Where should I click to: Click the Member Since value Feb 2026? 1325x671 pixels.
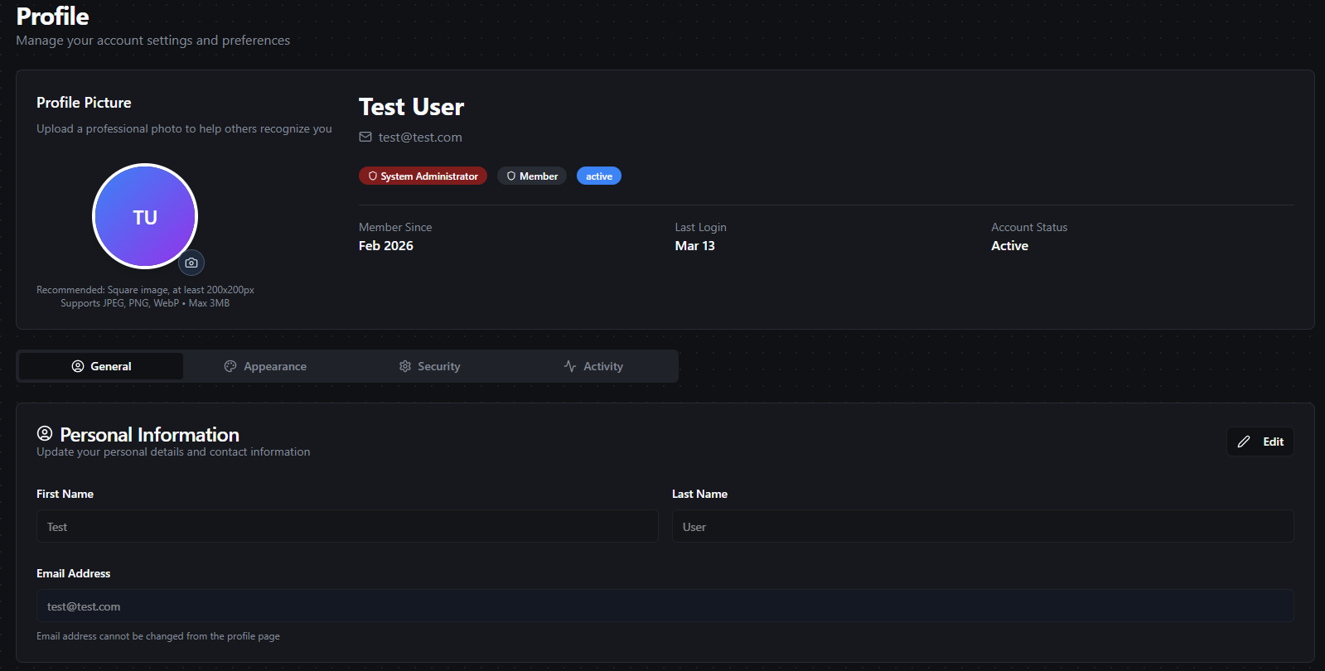pos(386,246)
